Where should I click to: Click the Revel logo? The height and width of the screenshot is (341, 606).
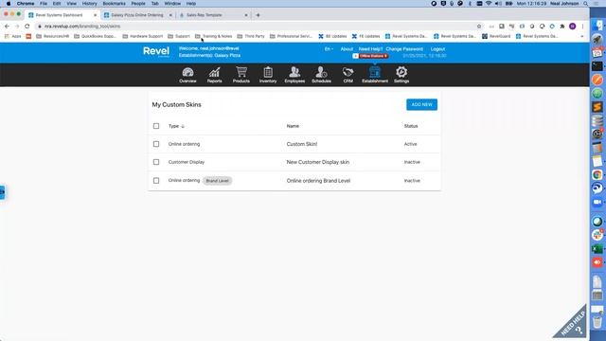pos(156,51)
